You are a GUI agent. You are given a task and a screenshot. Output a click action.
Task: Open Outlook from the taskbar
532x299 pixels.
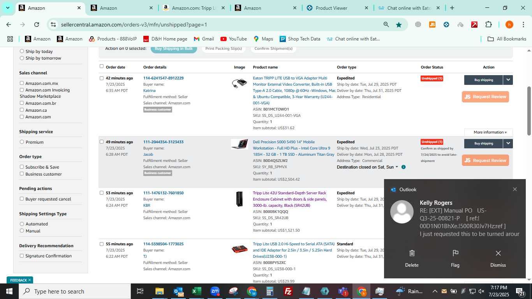(178, 291)
